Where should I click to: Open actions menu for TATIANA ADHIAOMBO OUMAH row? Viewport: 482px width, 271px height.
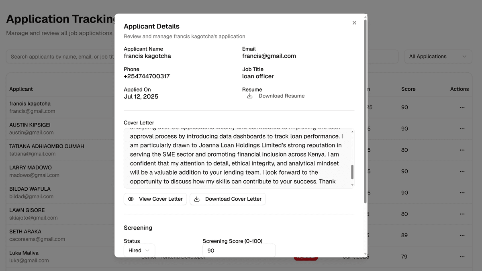pyautogui.click(x=462, y=150)
